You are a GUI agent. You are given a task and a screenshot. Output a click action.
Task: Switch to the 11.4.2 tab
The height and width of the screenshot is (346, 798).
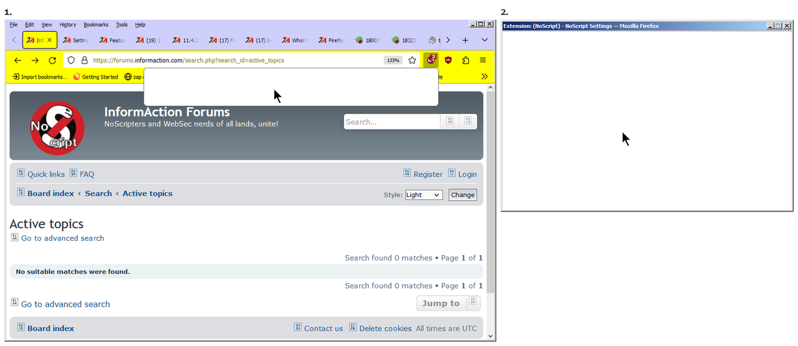[186, 40]
